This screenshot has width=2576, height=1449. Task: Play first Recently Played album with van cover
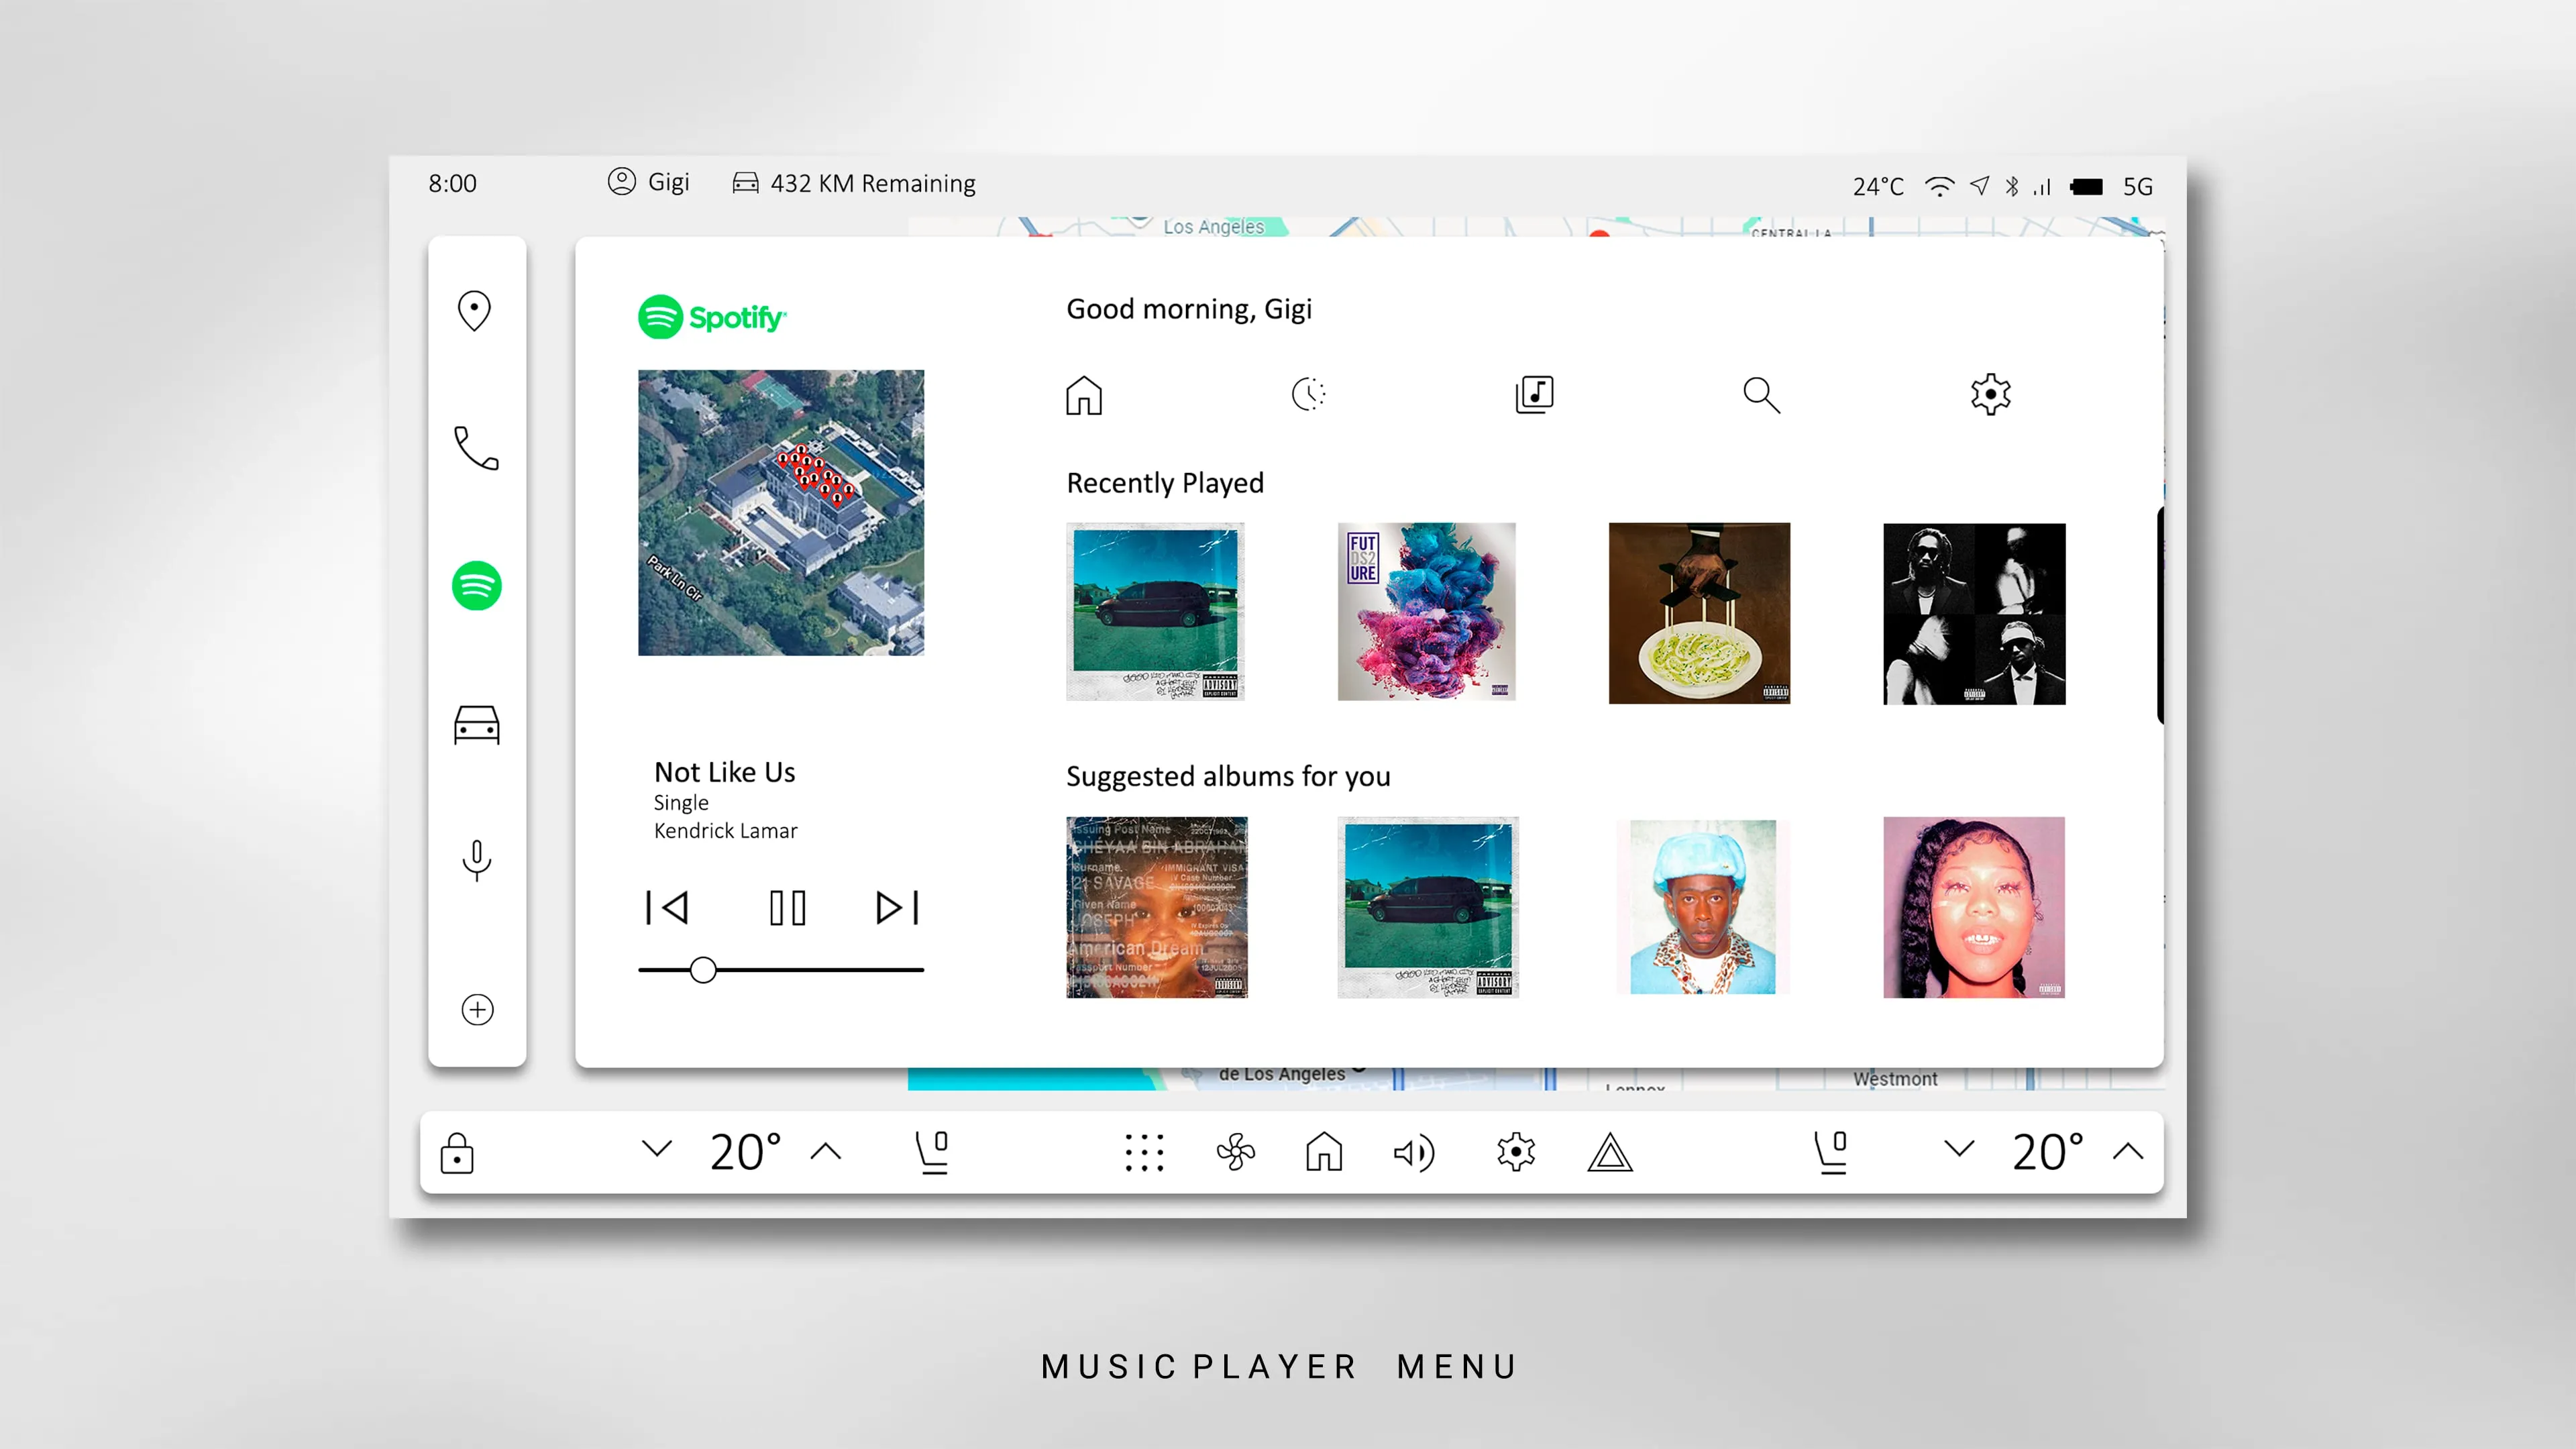click(x=1155, y=611)
